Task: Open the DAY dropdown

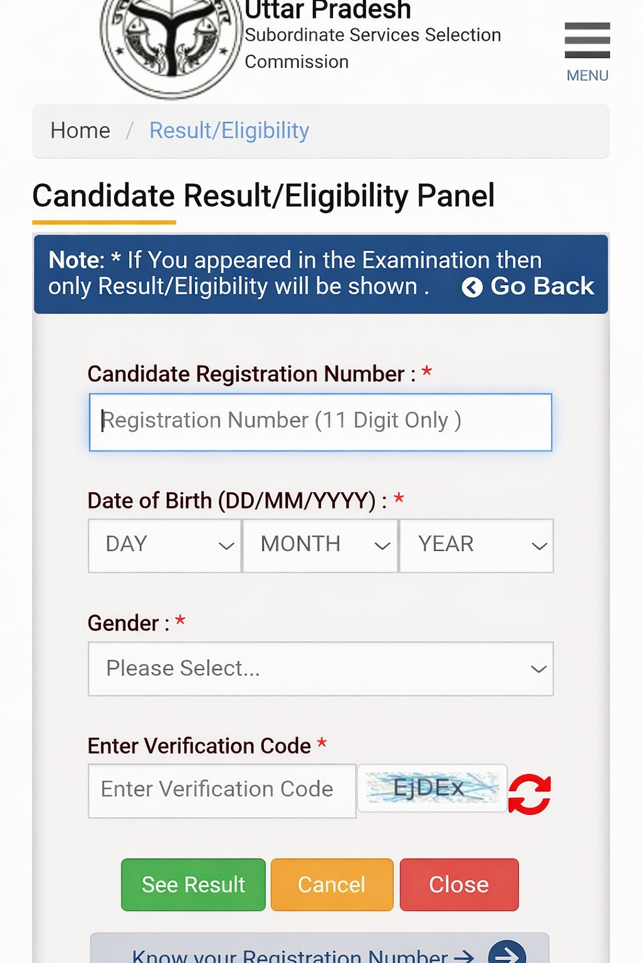Action: [x=164, y=545]
